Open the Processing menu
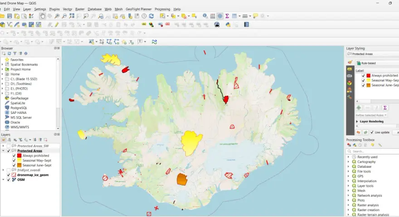The image size is (399, 217). 162,9
